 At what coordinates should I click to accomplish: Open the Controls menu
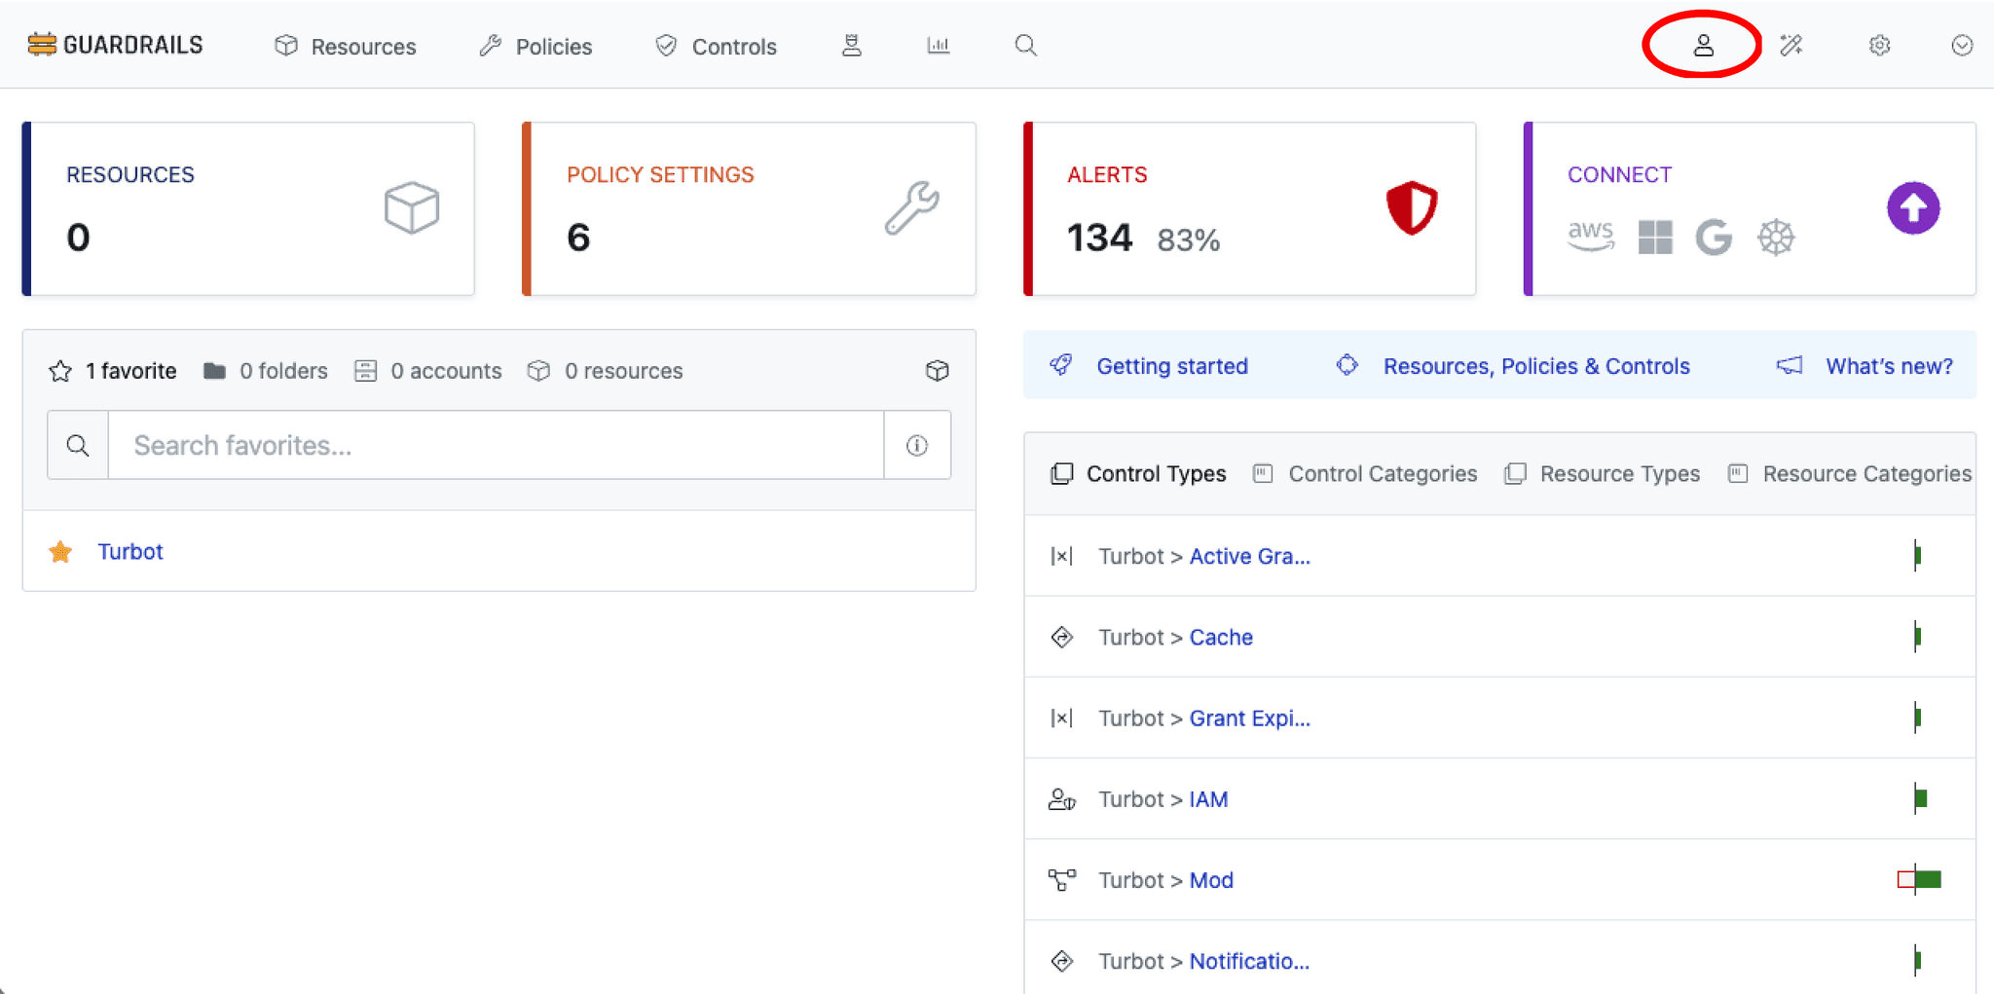[x=716, y=47]
